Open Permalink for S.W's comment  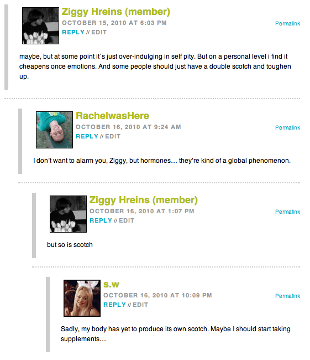click(287, 296)
